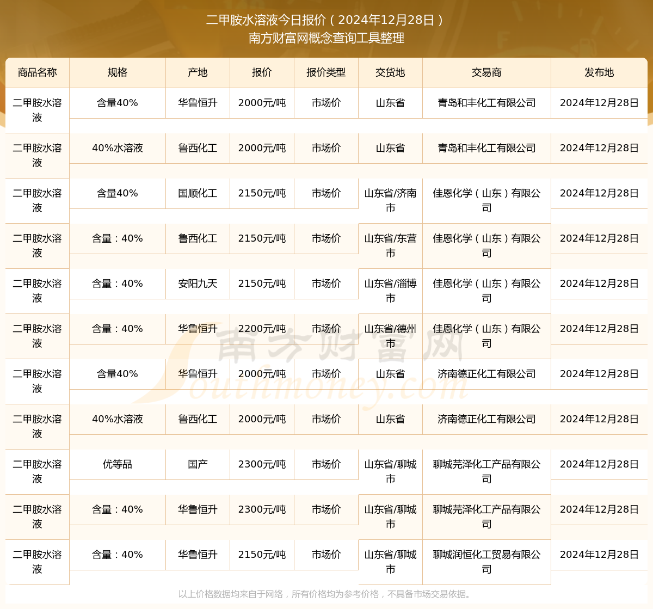Viewport: 653px width, 609px height.
Task: Click 2150元/吨 in the 聊城润恒 row
Action: pos(262,555)
